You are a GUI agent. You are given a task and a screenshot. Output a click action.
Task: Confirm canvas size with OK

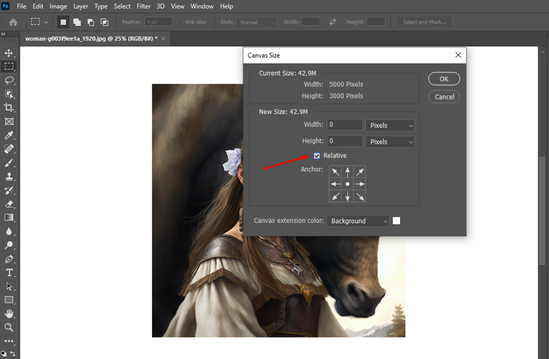click(x=444, y=79)
